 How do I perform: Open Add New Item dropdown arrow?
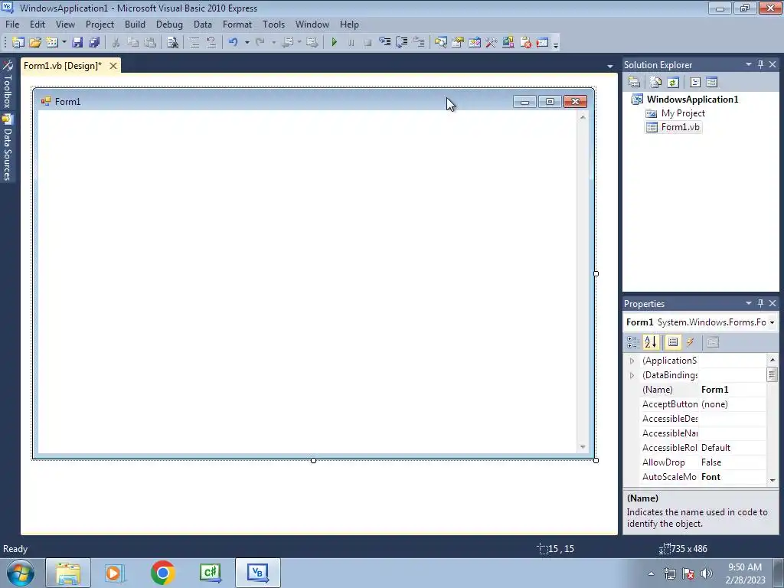(64, 43)
